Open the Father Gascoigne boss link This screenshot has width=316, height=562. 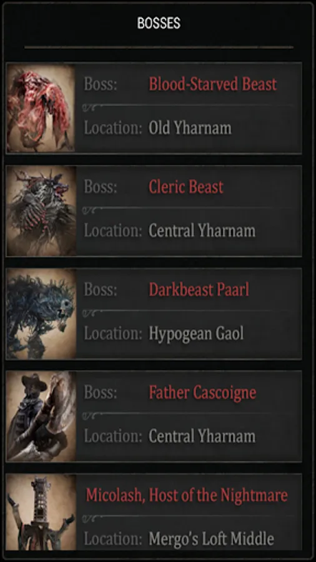tap(202, 393)
